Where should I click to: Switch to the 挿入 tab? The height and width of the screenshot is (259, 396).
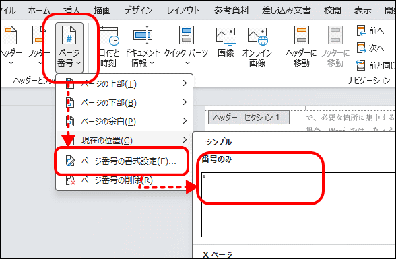pyautogui.click(x=71, y=11)
